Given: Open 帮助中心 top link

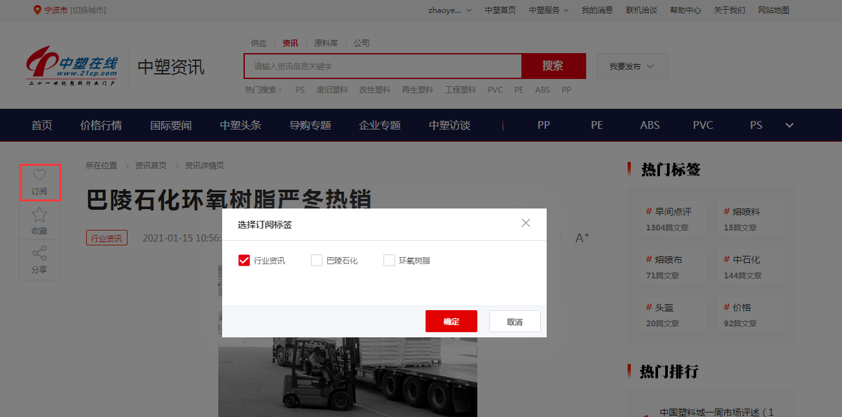Looking at the screenshot, I should (685, 10).
